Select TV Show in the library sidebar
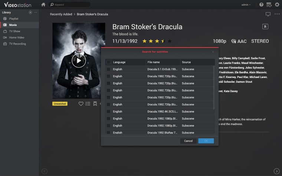This screenshot has width=282, height=176. pos(14,31)
